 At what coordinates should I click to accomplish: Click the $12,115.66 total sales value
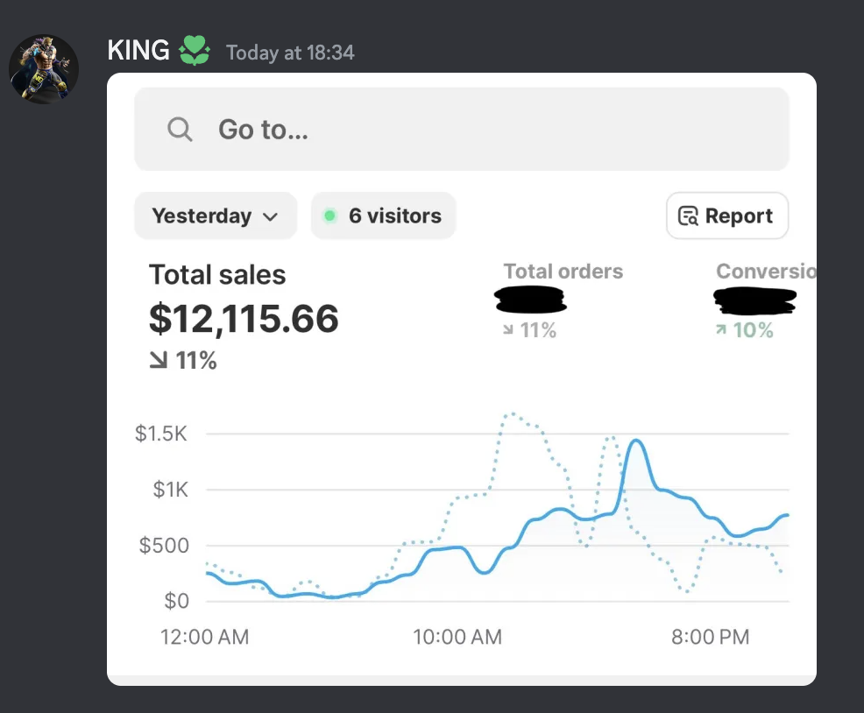244,319
